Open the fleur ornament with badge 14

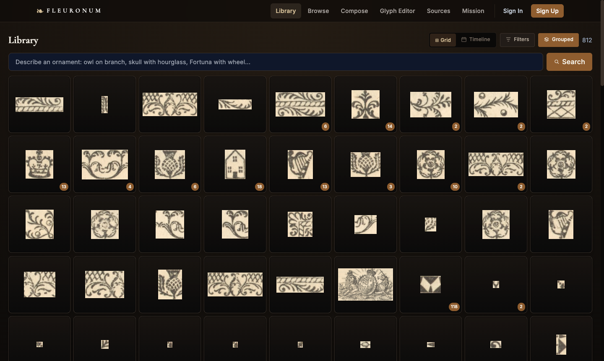[365, 104]
